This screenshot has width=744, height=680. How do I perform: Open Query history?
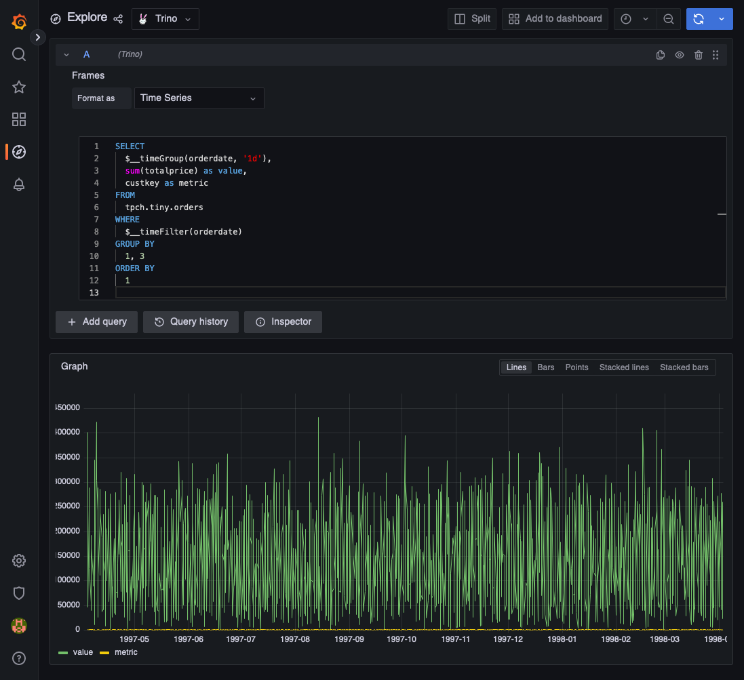tap(191, 322)
